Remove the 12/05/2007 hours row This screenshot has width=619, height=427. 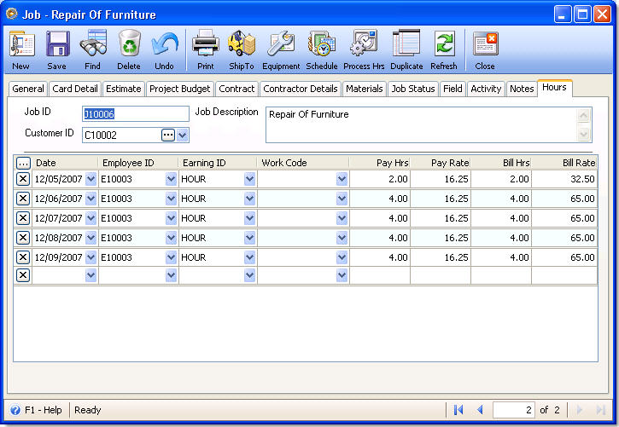[x=23, y=179]
